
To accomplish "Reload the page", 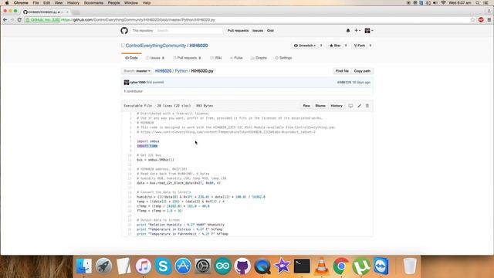I will point(19,19).
